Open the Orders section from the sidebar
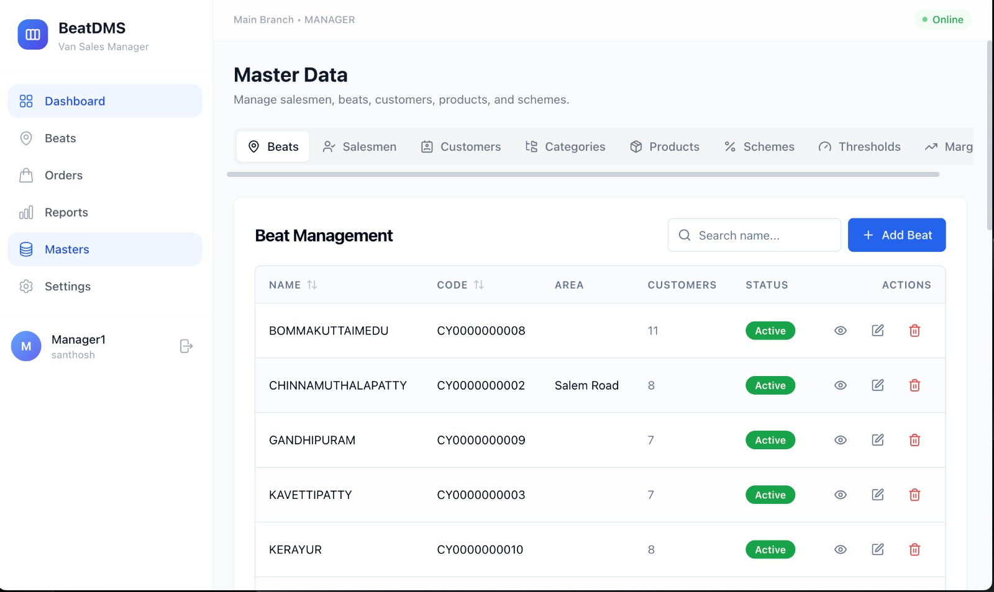 25,175
